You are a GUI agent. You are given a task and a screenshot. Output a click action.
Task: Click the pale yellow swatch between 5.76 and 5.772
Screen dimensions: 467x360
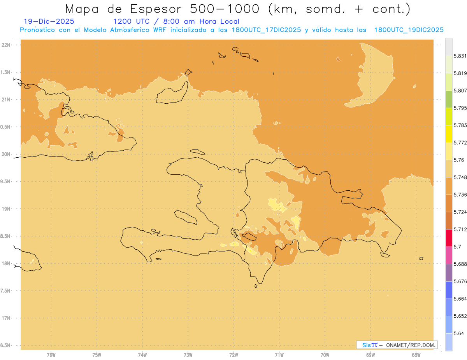tap(449, 151)
